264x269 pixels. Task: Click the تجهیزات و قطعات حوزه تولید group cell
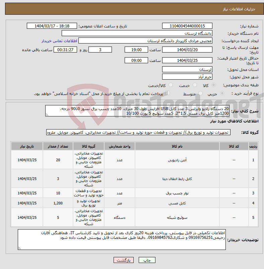tap(89, 193)
